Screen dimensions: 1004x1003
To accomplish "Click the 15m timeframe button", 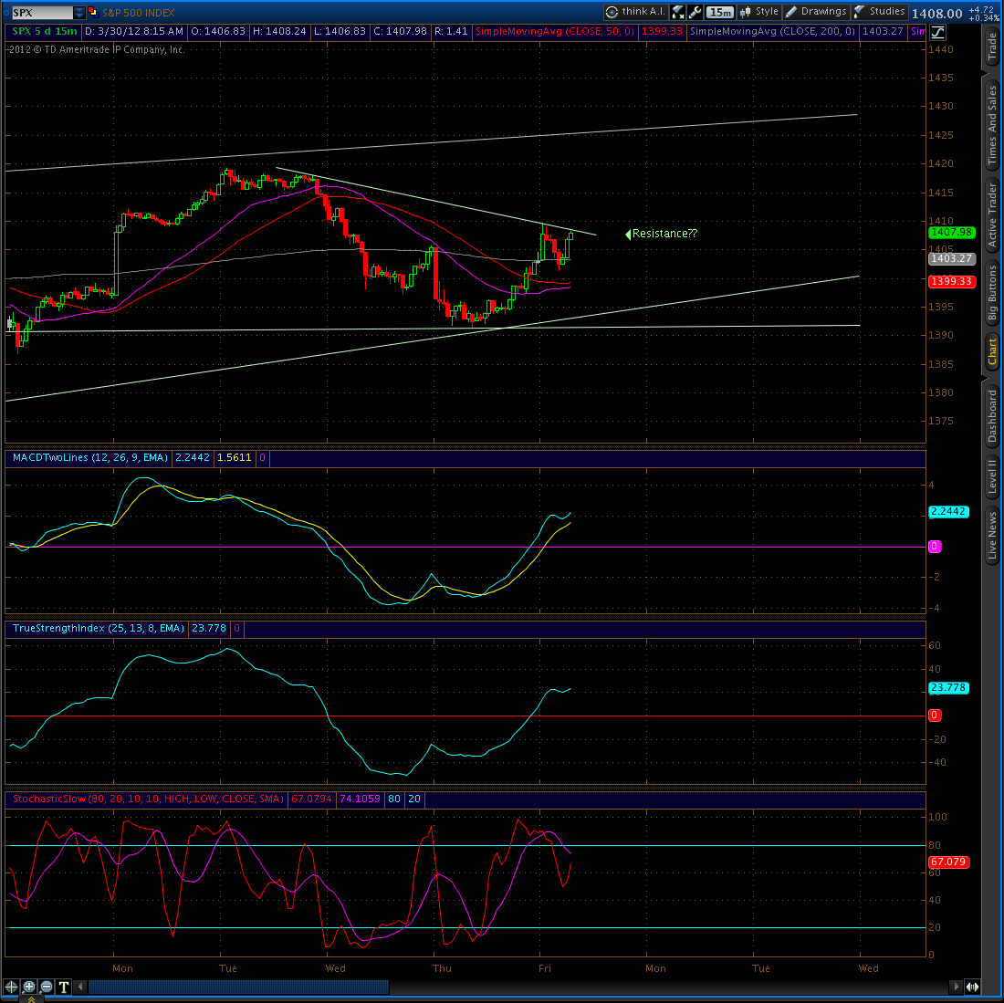I will (x=720, y=12).
